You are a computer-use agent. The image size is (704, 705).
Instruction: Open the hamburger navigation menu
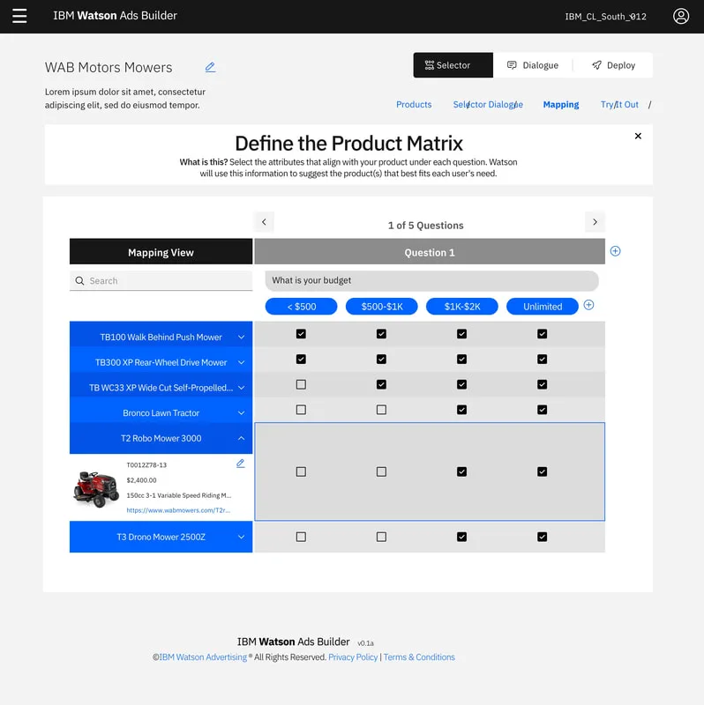click(19, 16)
